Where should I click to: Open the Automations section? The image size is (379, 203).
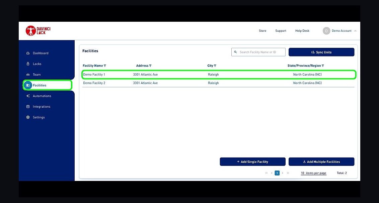click(x=42, y=96)
